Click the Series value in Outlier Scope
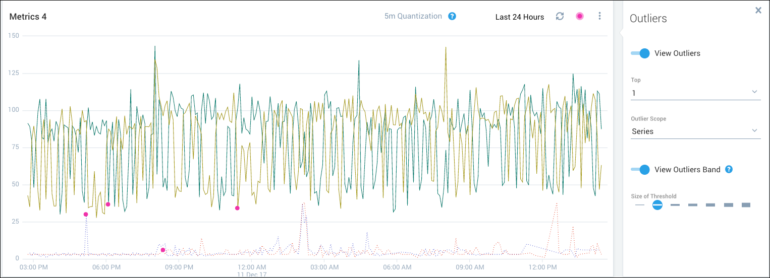The height and width of the screenshot is (278, 770). tap(642, 131)
